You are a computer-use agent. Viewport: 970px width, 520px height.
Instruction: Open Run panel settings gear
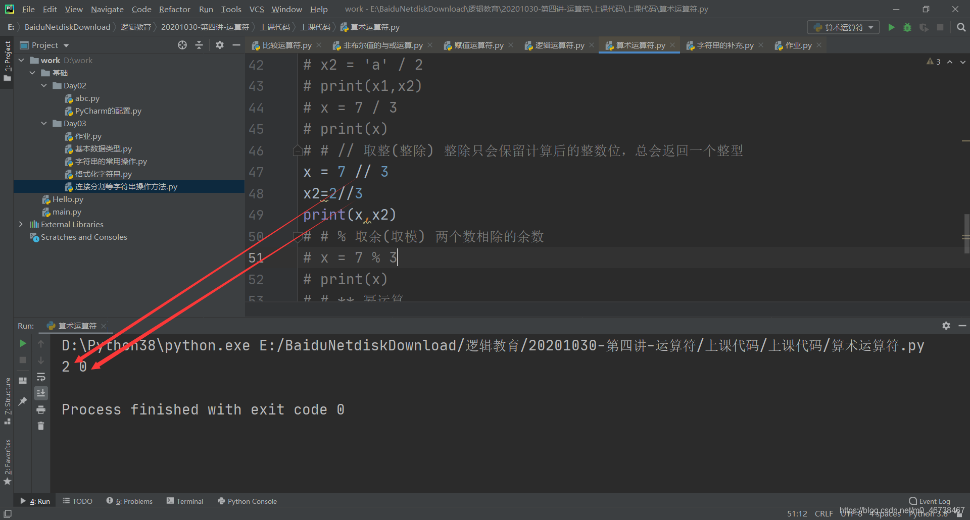(946, 326)
